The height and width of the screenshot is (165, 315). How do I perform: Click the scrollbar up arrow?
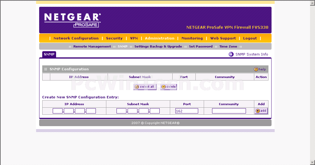click(313, 3)
